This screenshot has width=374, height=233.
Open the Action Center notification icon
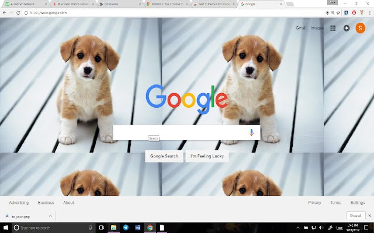pos(366,228)
